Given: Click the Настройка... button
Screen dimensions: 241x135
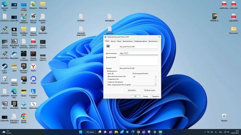Looking at the screenshot, I should click(132, 90).
